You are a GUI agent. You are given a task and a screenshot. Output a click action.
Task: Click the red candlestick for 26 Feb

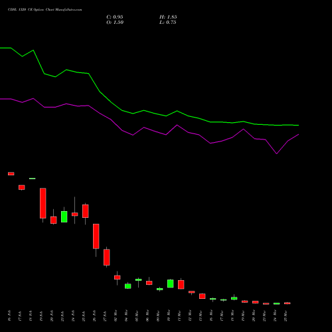[x=96, y=236]
